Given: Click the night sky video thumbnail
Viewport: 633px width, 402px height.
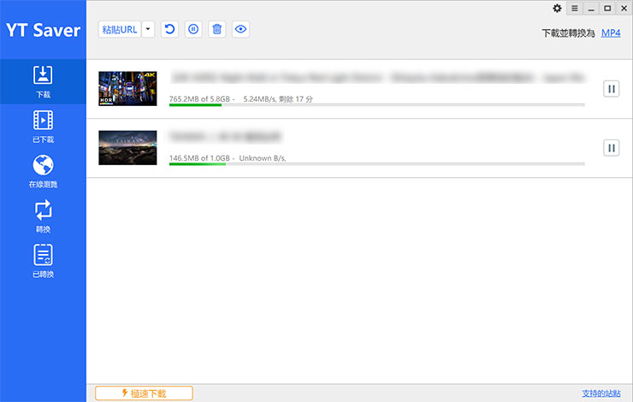Looking at the screenshot, I should tap(127, 148).
